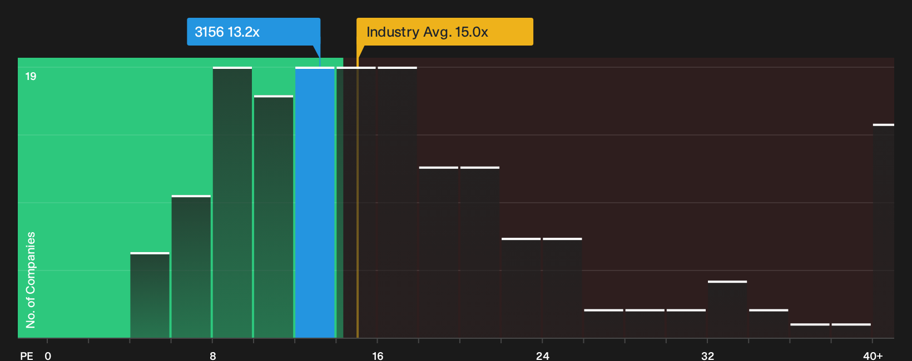Viewport: 912px width, 361px height.
Task: Click the 6-8 PE histogram bar
Action: pyautogui.click(x=191, y=267)
